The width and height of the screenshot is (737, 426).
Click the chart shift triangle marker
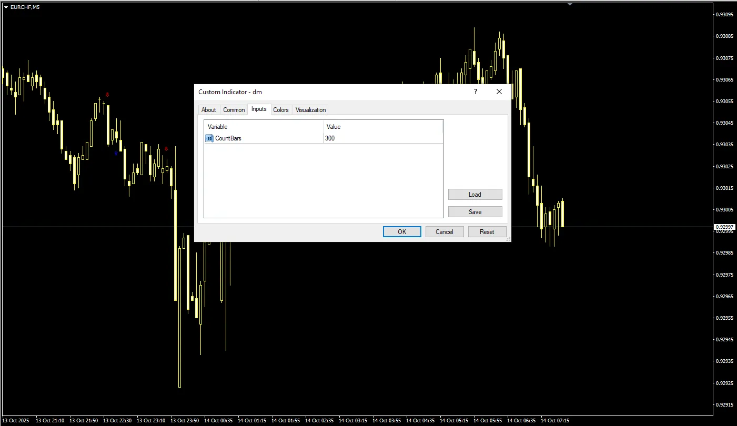tap(569, 4)
